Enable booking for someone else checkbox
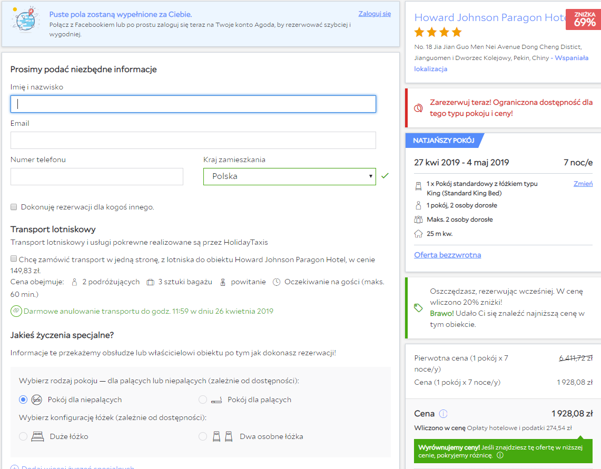 point(14,207)
